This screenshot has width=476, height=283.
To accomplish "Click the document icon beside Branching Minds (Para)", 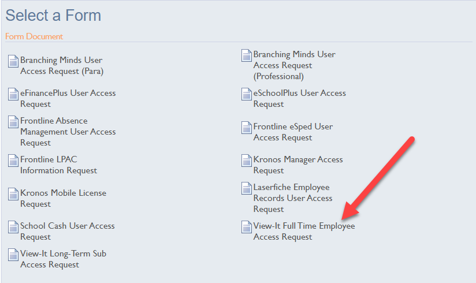I will [x=13, y=61].
